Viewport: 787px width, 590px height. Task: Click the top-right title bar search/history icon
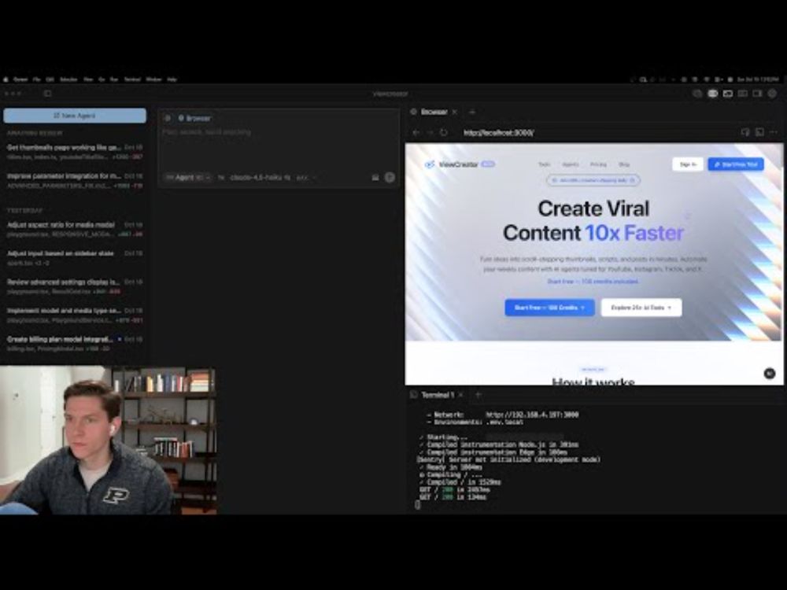click(697, 94)
